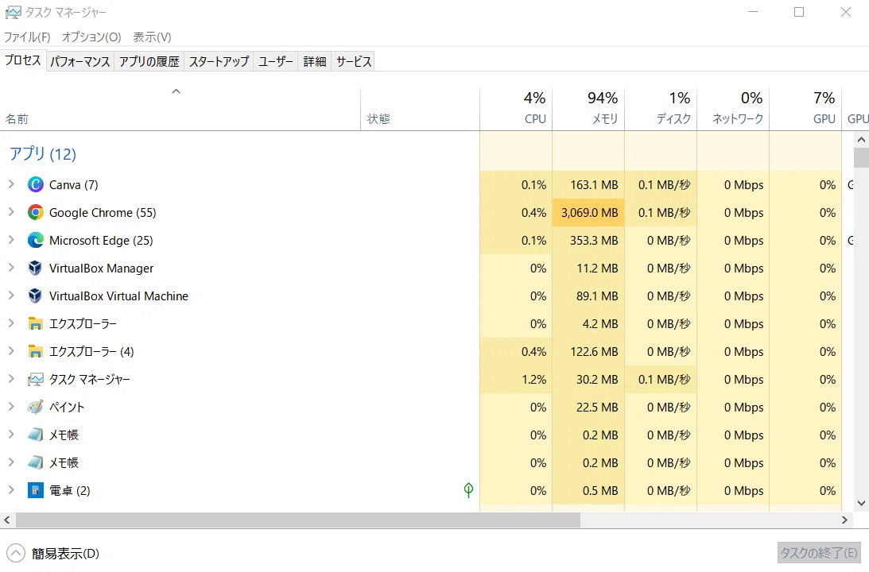
Task: Click the タスクの終了(E) button
Action: (x=819, y=553)
